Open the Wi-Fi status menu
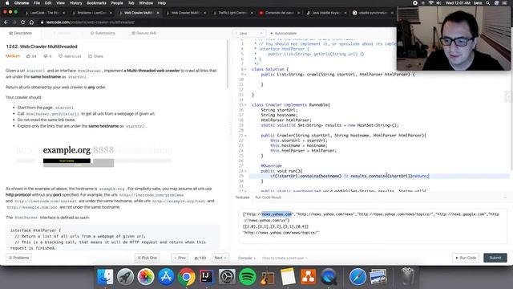Image resolution: width=513 pixels, height=289 pixels. click(430, 3)
